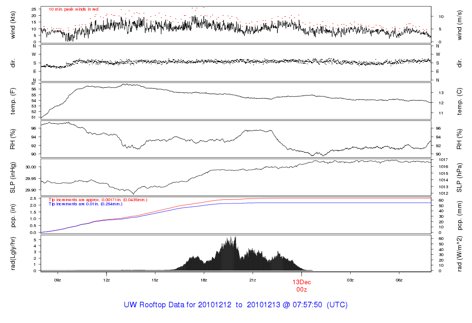Click the red tip increments 0.00171in. legend text
Viewport: 472px width, 323px height.
[x=98, y=200]
